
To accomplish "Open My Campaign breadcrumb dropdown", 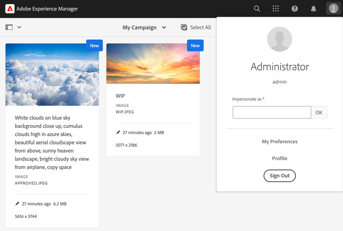I will point(145,27).
